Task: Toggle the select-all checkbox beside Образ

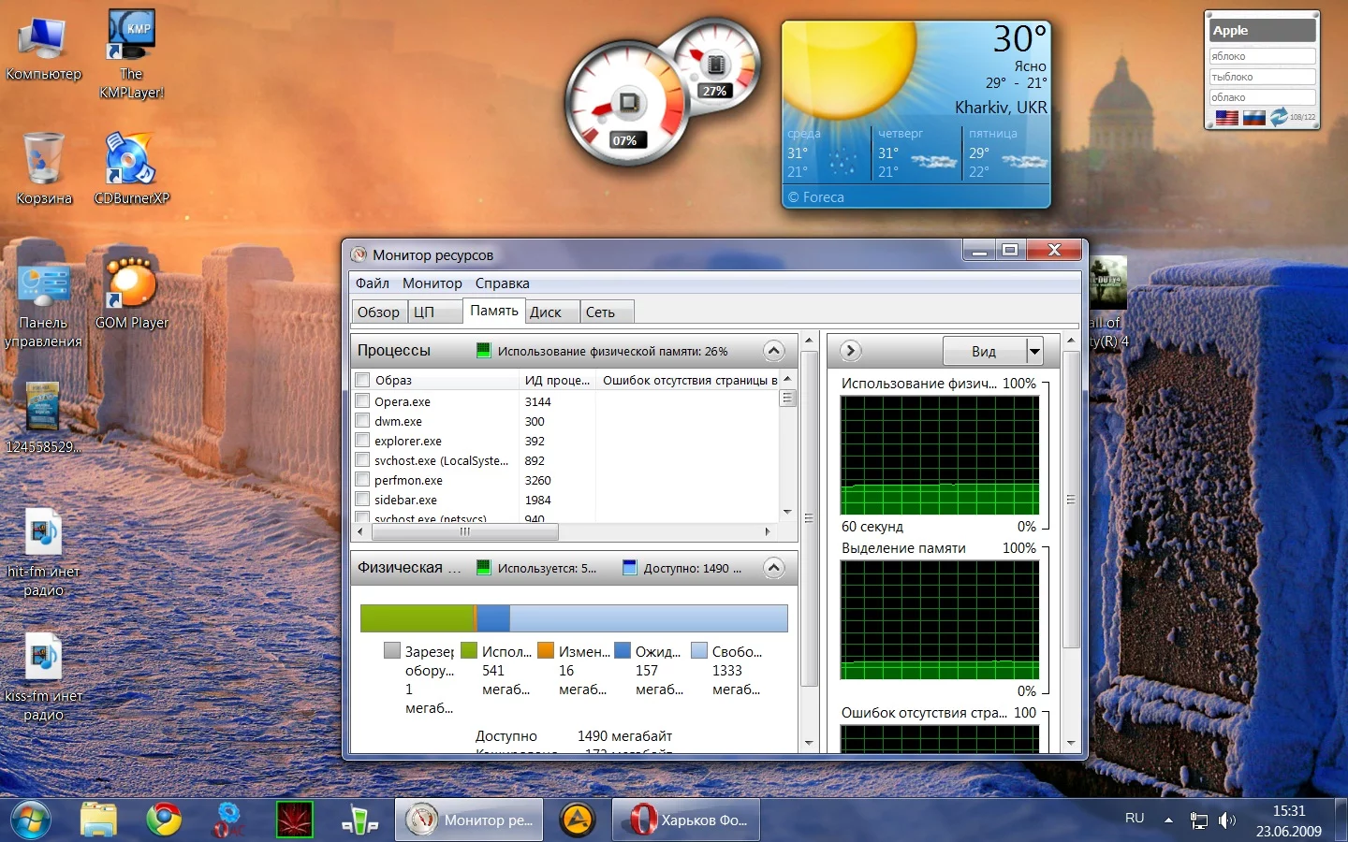Action: point(363,380)
